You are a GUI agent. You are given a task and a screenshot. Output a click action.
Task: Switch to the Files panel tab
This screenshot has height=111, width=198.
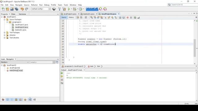(x=13, y=14)
